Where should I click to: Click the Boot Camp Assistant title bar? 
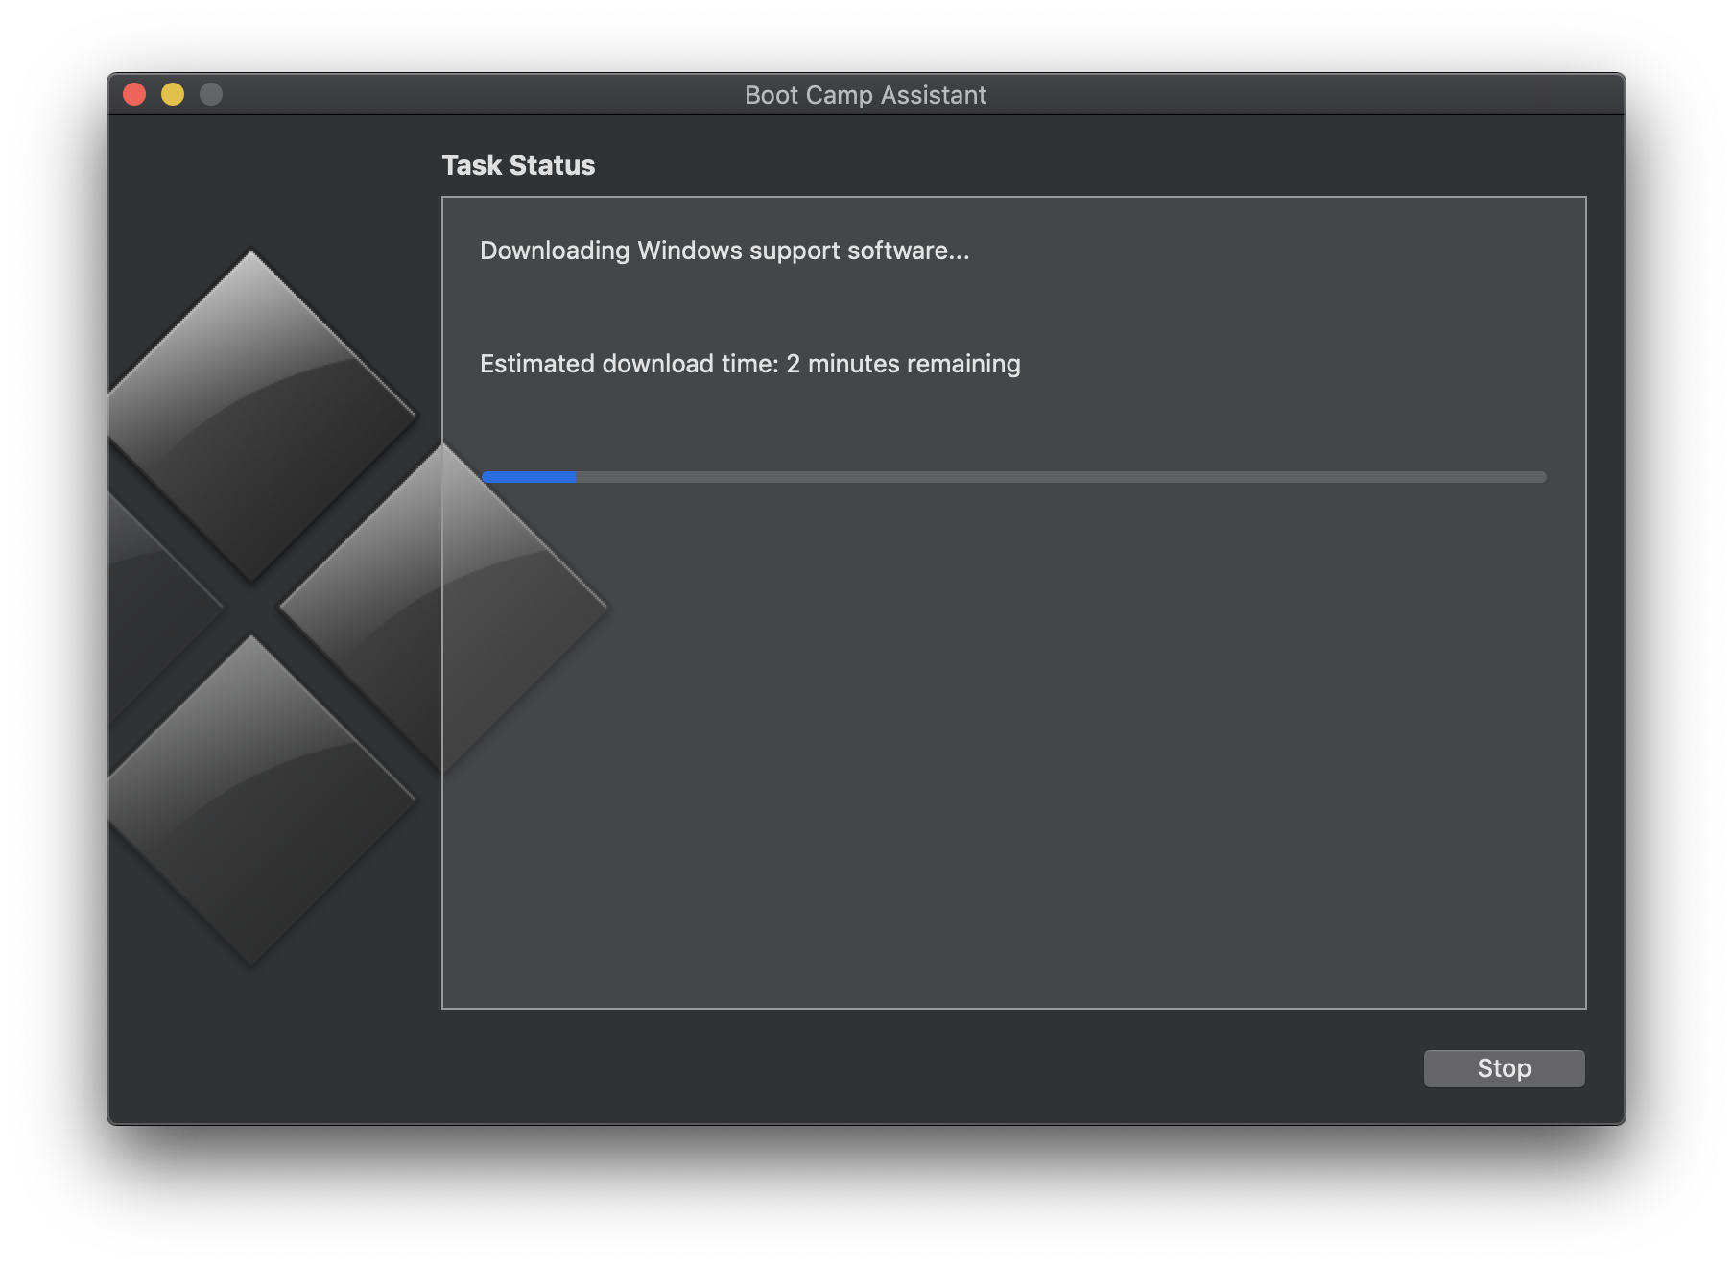(x=865, y=94)
